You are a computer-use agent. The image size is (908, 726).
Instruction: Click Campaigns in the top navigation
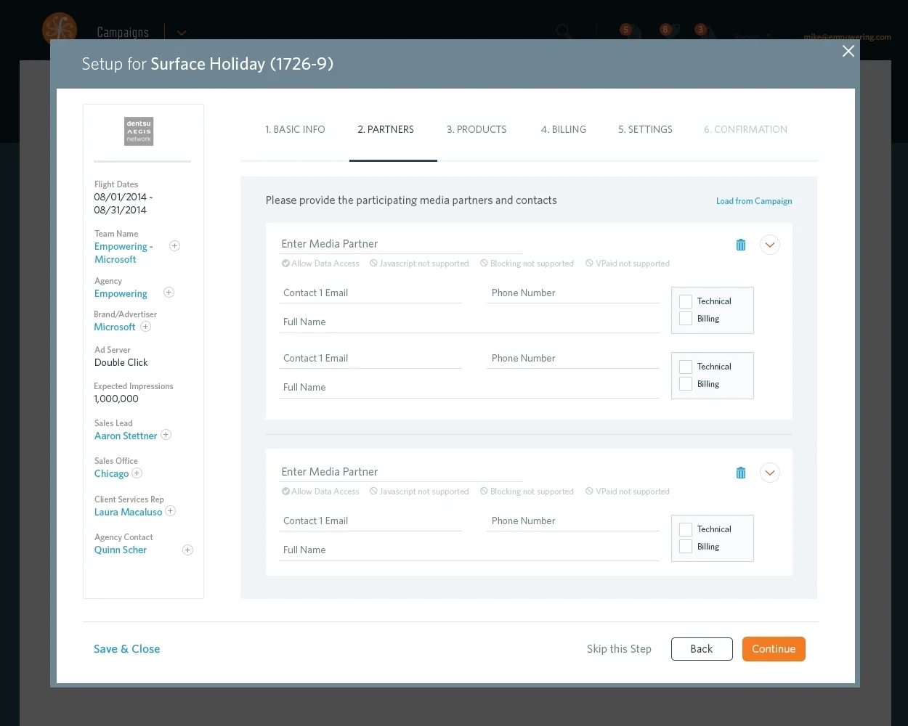tap(123, 33)
